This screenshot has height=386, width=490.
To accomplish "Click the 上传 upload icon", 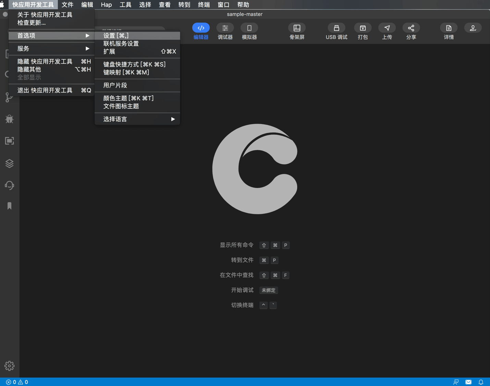I will [387, 28].
